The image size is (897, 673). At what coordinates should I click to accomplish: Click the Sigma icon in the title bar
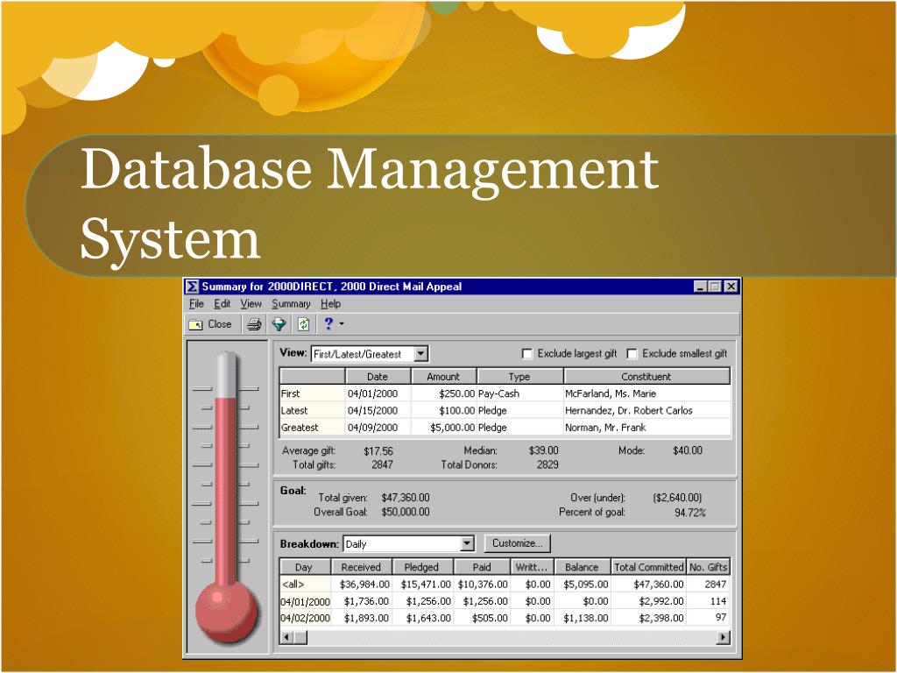coord(193,287)
